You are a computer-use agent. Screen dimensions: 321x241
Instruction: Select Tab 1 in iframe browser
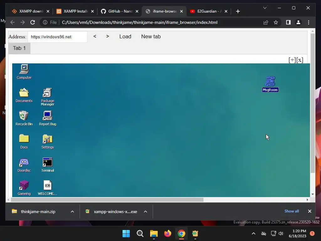coord(19,48)
